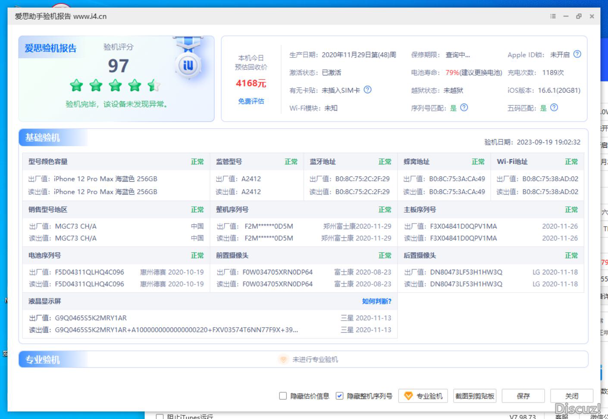Screen dimensions: 608x419
Task: Click the diamond icon beside 未进行专业验机
Action: (283, 359)
